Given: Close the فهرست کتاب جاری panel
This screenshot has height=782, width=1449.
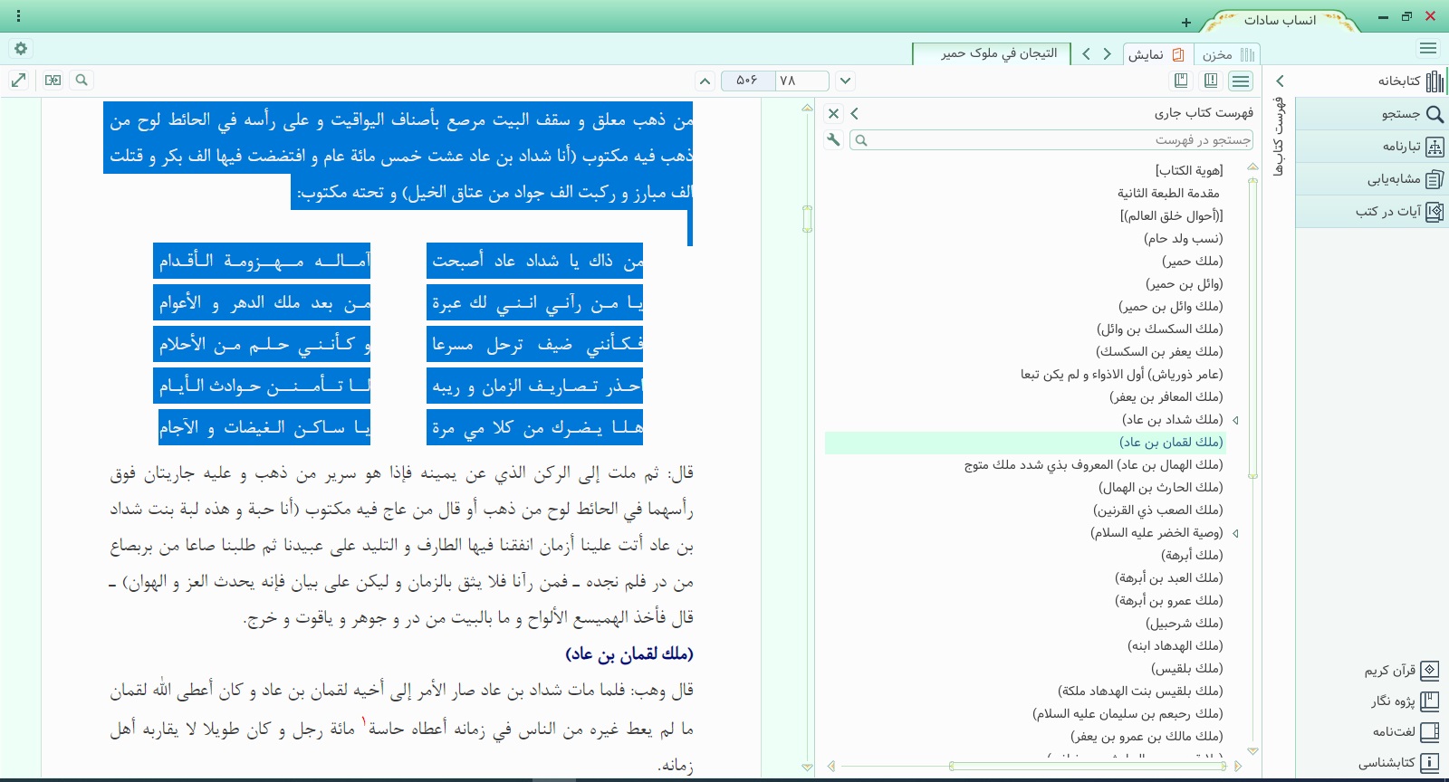Looking at the screenshot, I should click(834, 113).
